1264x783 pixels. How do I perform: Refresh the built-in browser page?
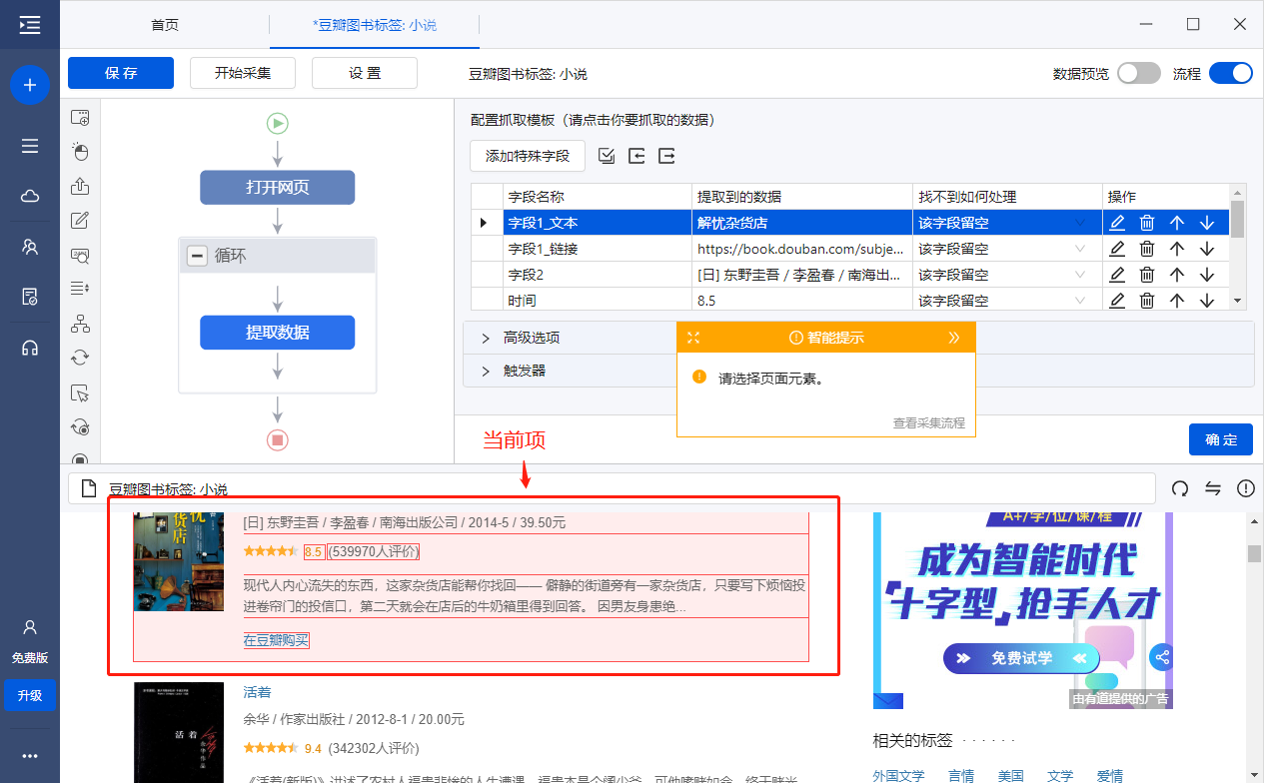click(x=1180, y=488)
